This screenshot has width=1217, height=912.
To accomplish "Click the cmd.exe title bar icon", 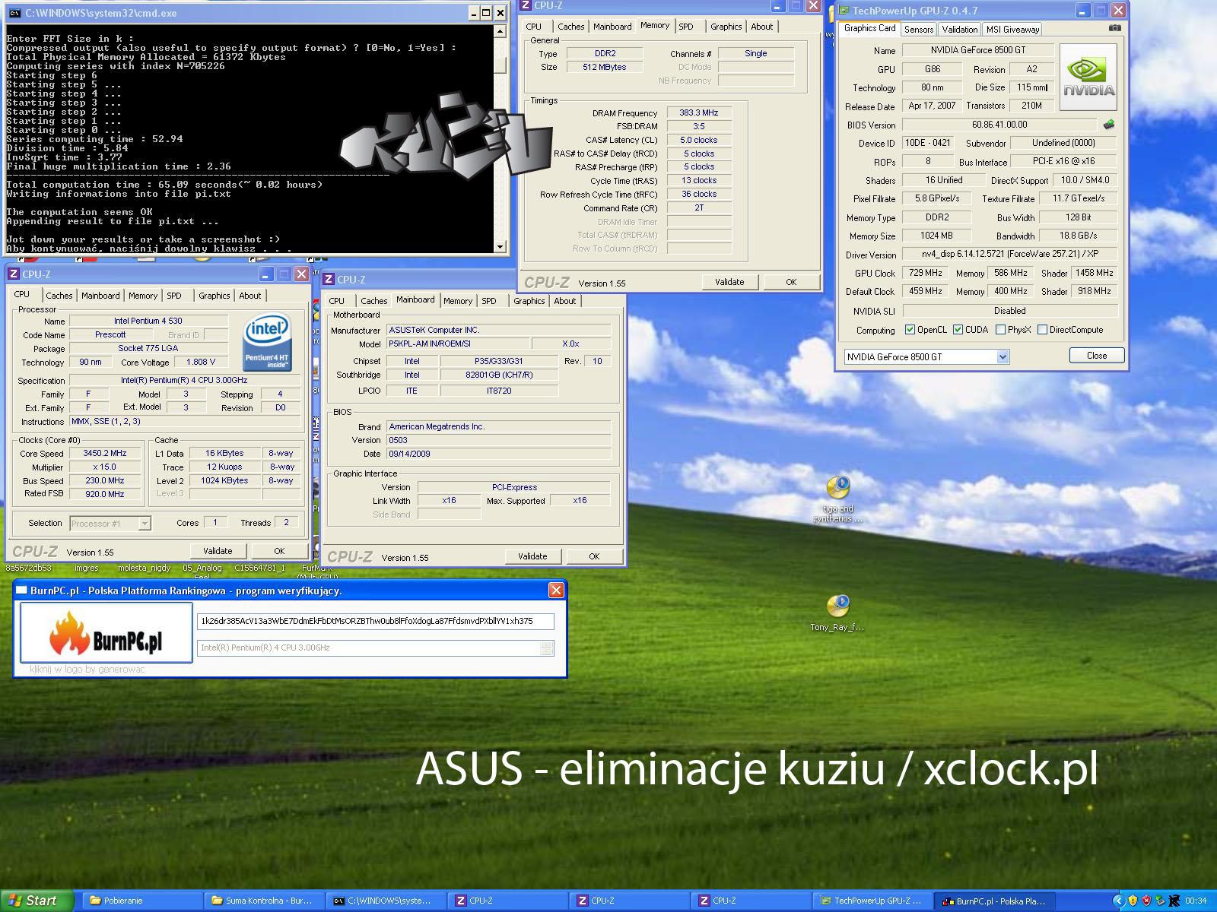I will pyautogui.click(x=14, y=13).
